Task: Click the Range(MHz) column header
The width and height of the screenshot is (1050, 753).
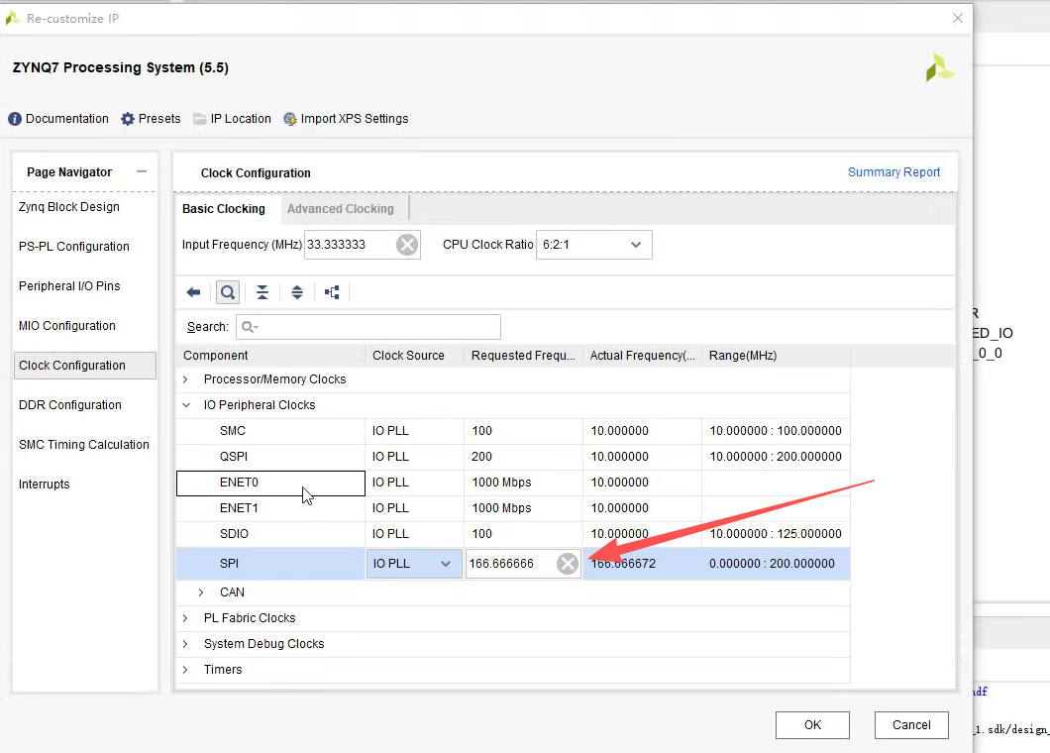Action: tap(777, 355)
